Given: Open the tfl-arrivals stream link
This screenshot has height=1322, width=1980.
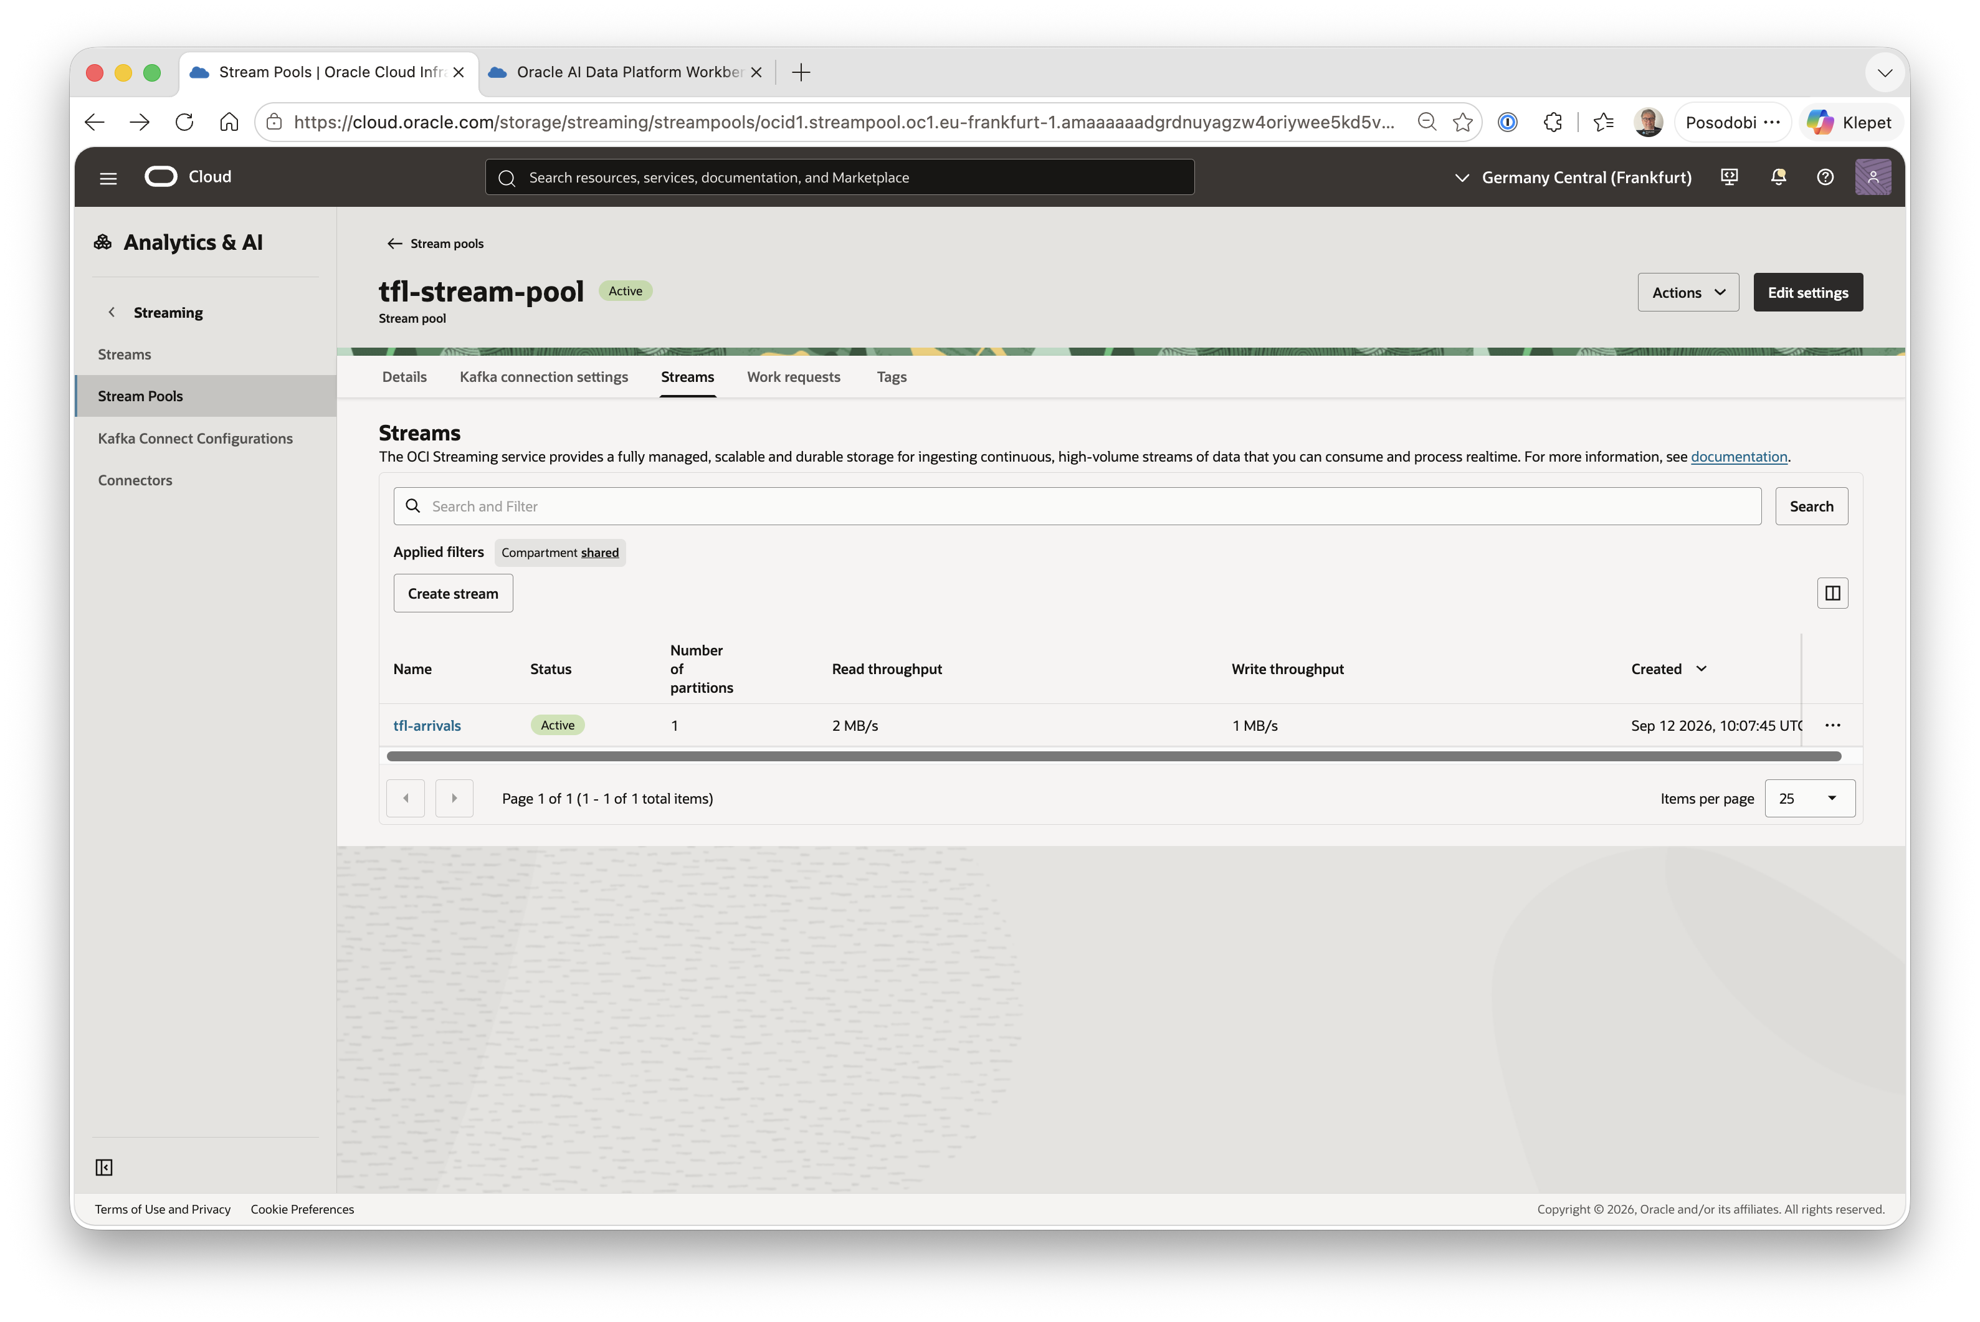Looking at the screenshot, I should (427, 725).
